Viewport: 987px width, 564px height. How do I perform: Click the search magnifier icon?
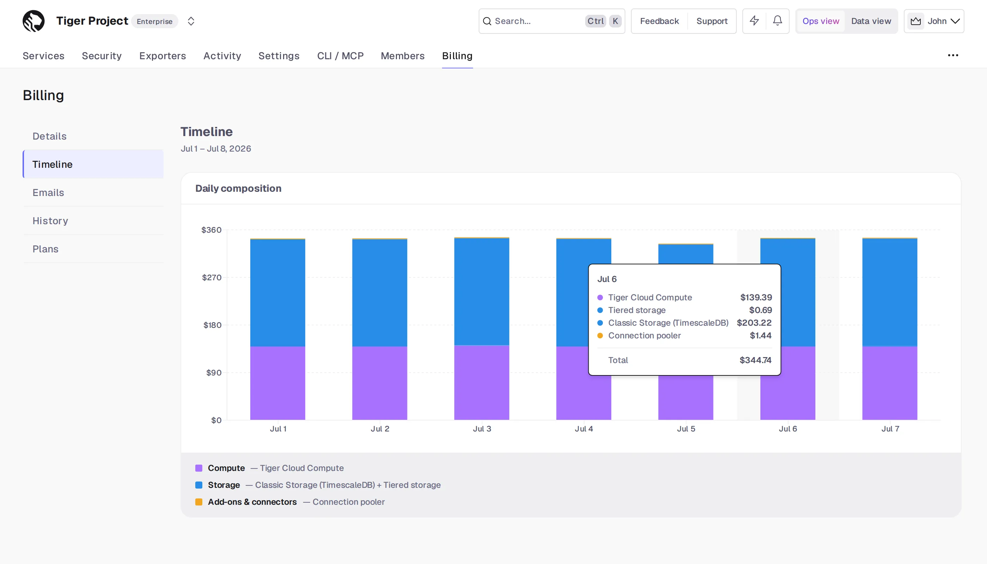487,21
